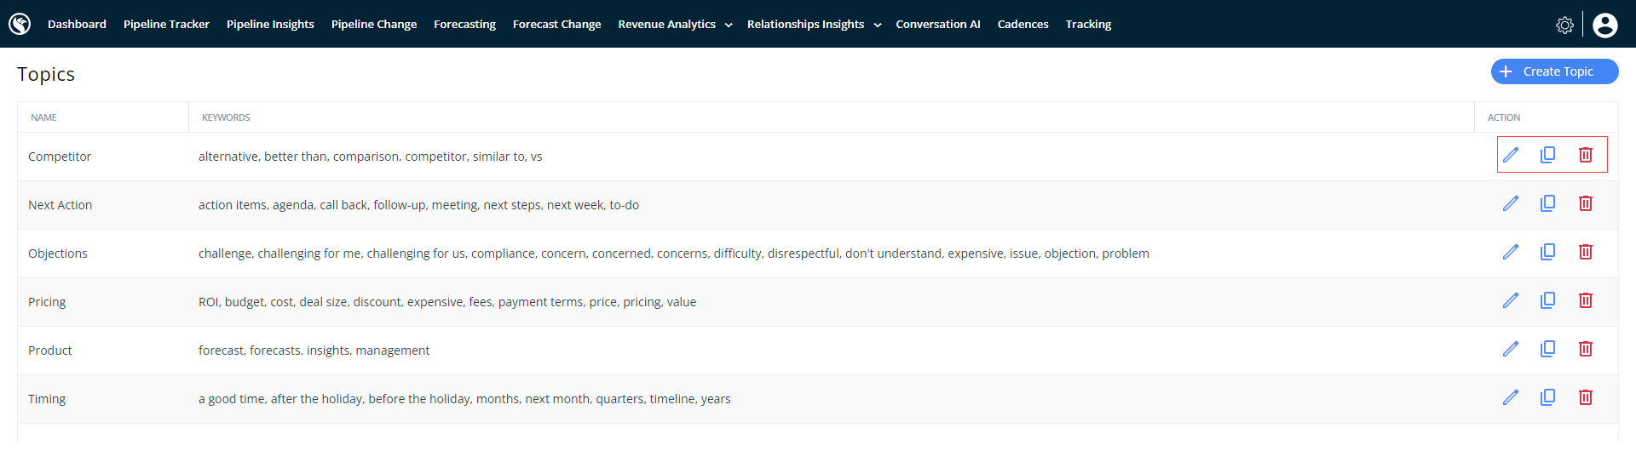Image resolution: width=1636 pixels, height=473 pixels.
Task: Open the user profile avatar
Action: (x=1604, y=25)
